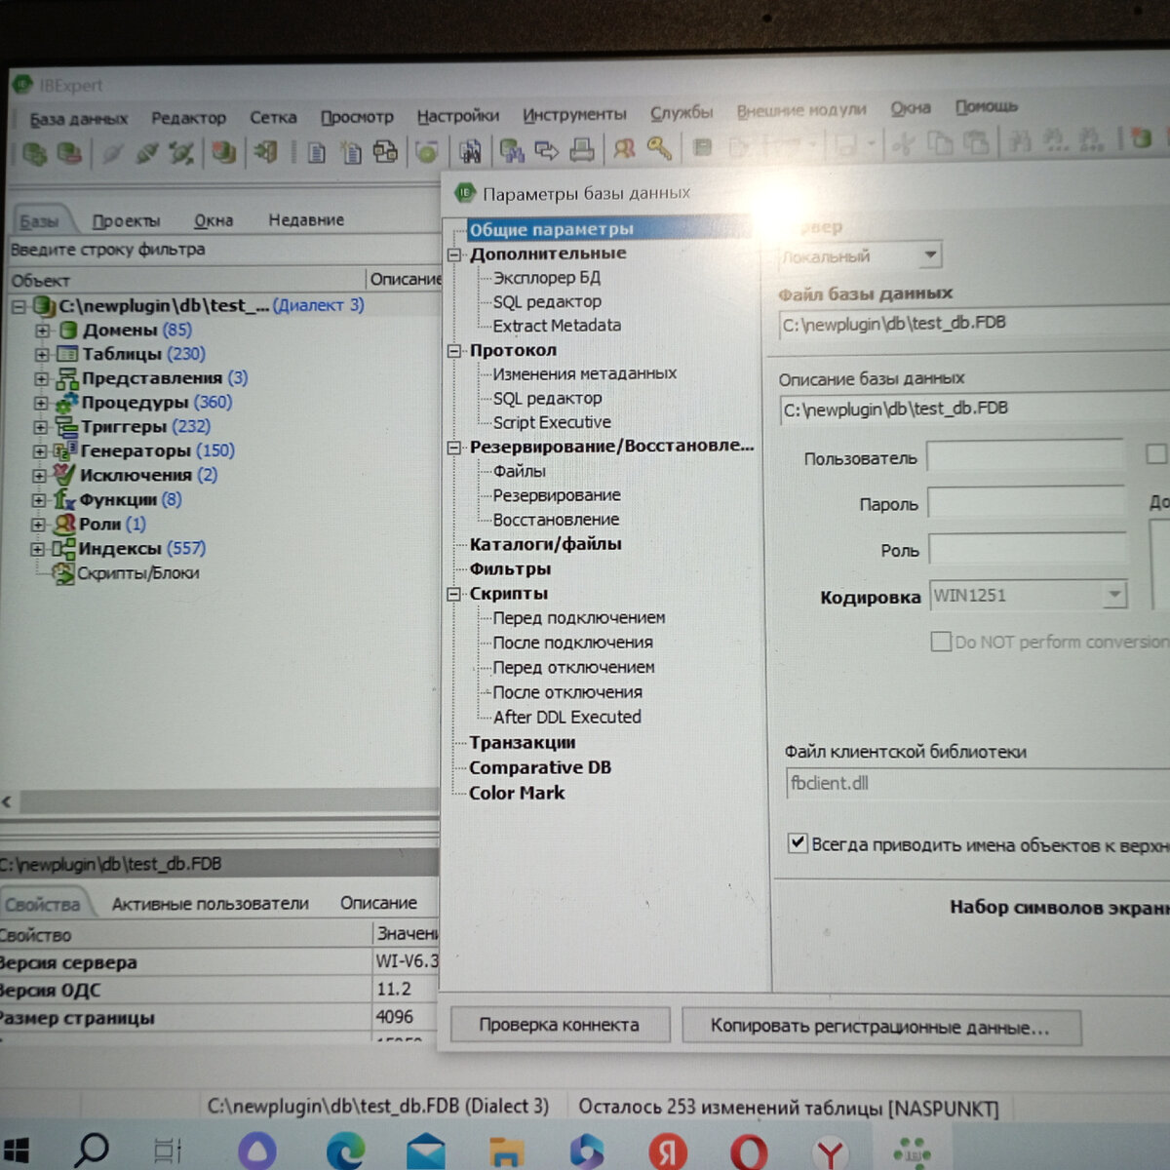Click the Введите строку фильтра field
1170x1170 pixels.
click(222, 250)
